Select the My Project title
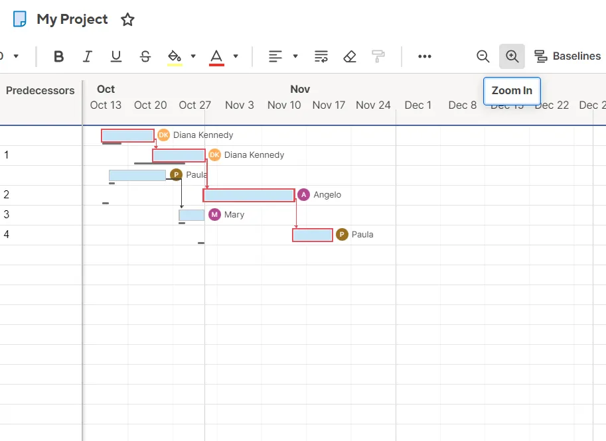 tap(72, 19)
